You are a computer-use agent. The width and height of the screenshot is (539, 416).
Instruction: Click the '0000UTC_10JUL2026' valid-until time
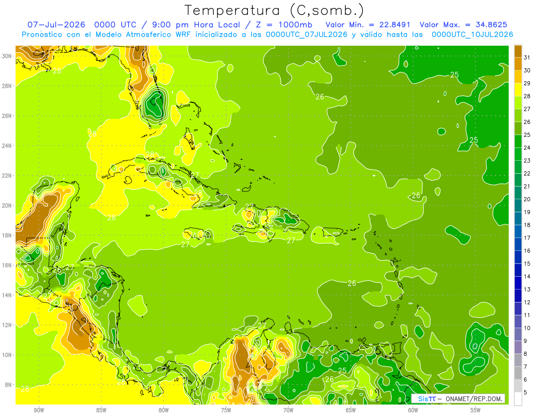coord(472,34)
